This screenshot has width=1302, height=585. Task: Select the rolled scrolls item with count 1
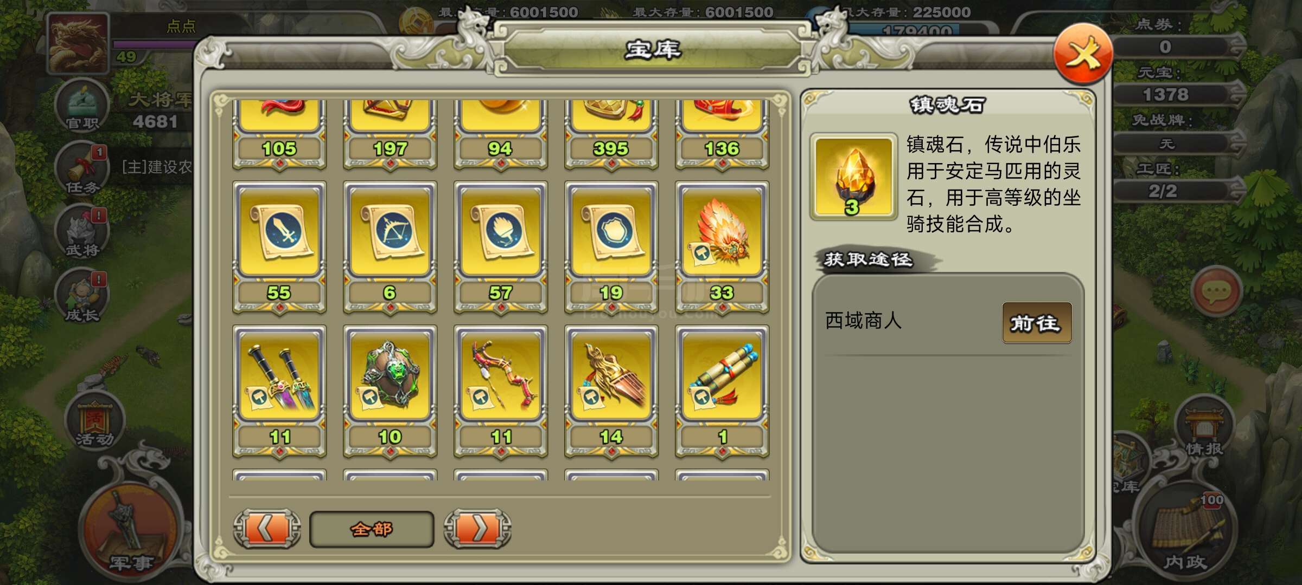tap(722, 391)
